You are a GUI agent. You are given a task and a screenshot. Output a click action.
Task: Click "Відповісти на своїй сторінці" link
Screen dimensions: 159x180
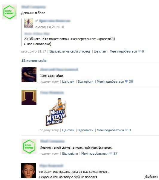click(x=70, y=51)
